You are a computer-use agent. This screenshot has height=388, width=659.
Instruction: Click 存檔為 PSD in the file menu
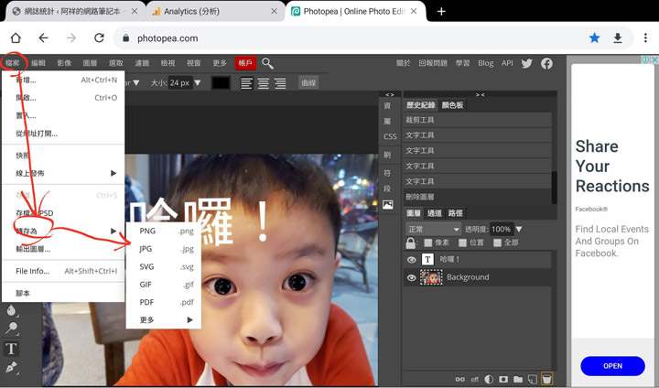(65, 213)
